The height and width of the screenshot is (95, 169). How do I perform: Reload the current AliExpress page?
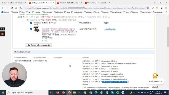[12, 8]
